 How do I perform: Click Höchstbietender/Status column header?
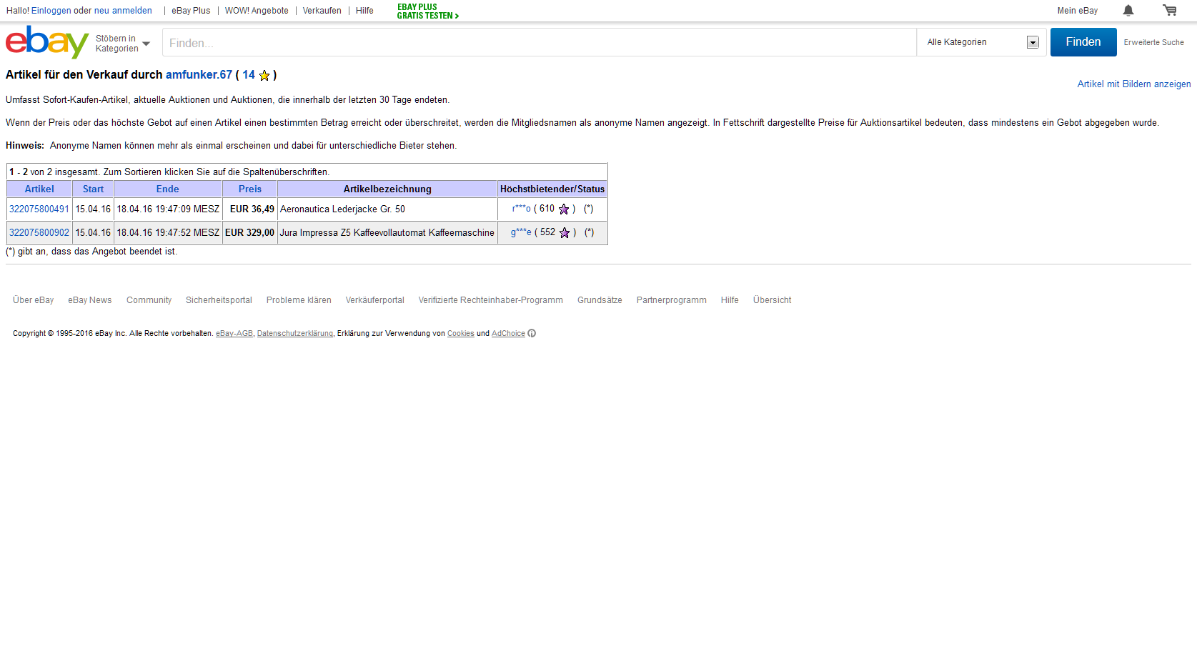pos(552,189)
